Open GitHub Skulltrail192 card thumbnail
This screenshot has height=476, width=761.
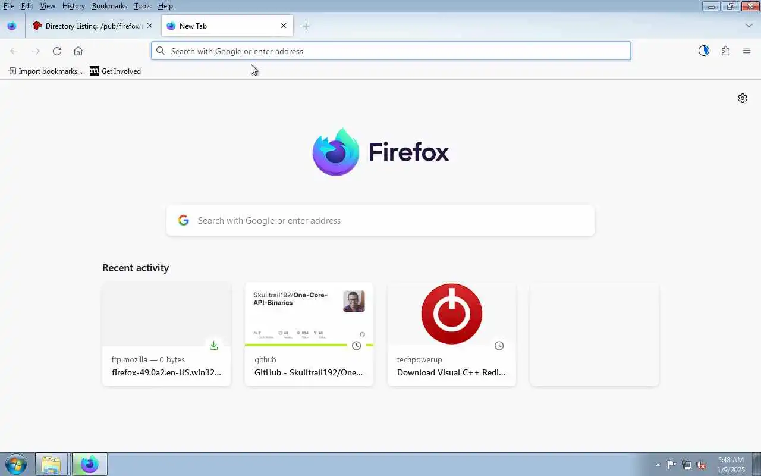[x=309, y=314]
